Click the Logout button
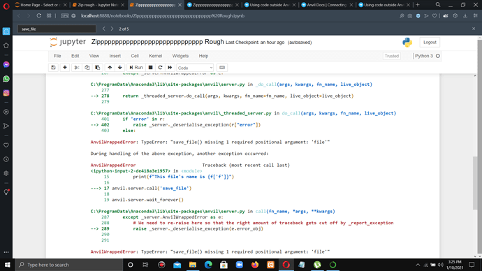The width and height of the screenshot is (482, 271). point(430,42)
